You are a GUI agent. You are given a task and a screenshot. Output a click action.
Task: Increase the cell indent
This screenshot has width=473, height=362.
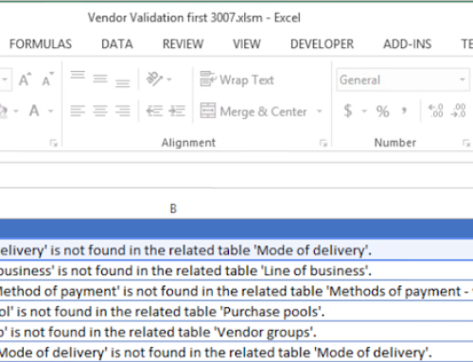(177, 111)
